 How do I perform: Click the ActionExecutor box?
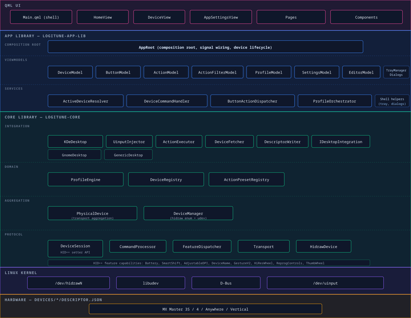pos(179,142)
